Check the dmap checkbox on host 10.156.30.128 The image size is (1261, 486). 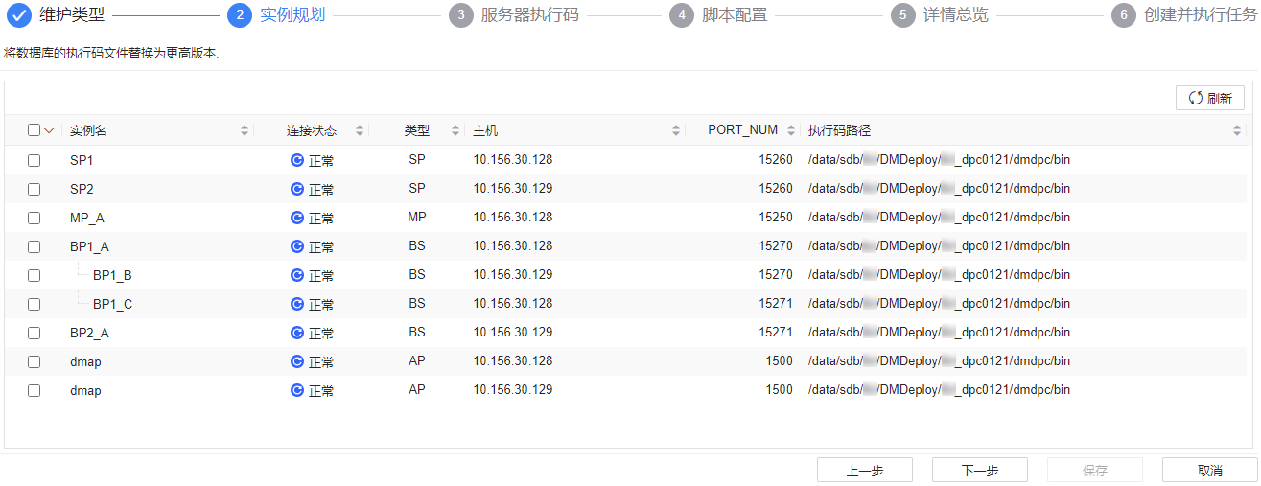[x=34, y=361]
